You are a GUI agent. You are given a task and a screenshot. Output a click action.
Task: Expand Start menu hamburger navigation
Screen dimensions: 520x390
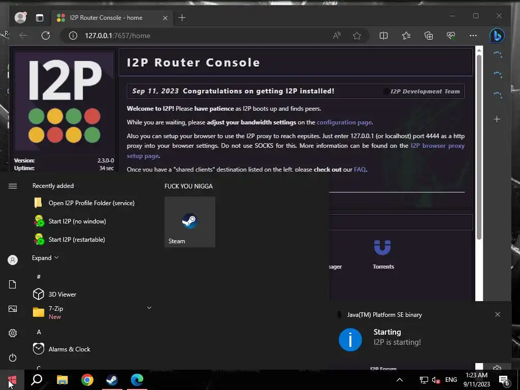[13, 186]
